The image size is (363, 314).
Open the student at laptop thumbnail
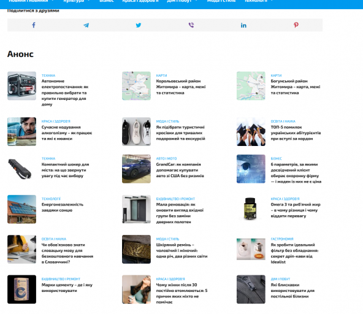click(x=21, y=249)
